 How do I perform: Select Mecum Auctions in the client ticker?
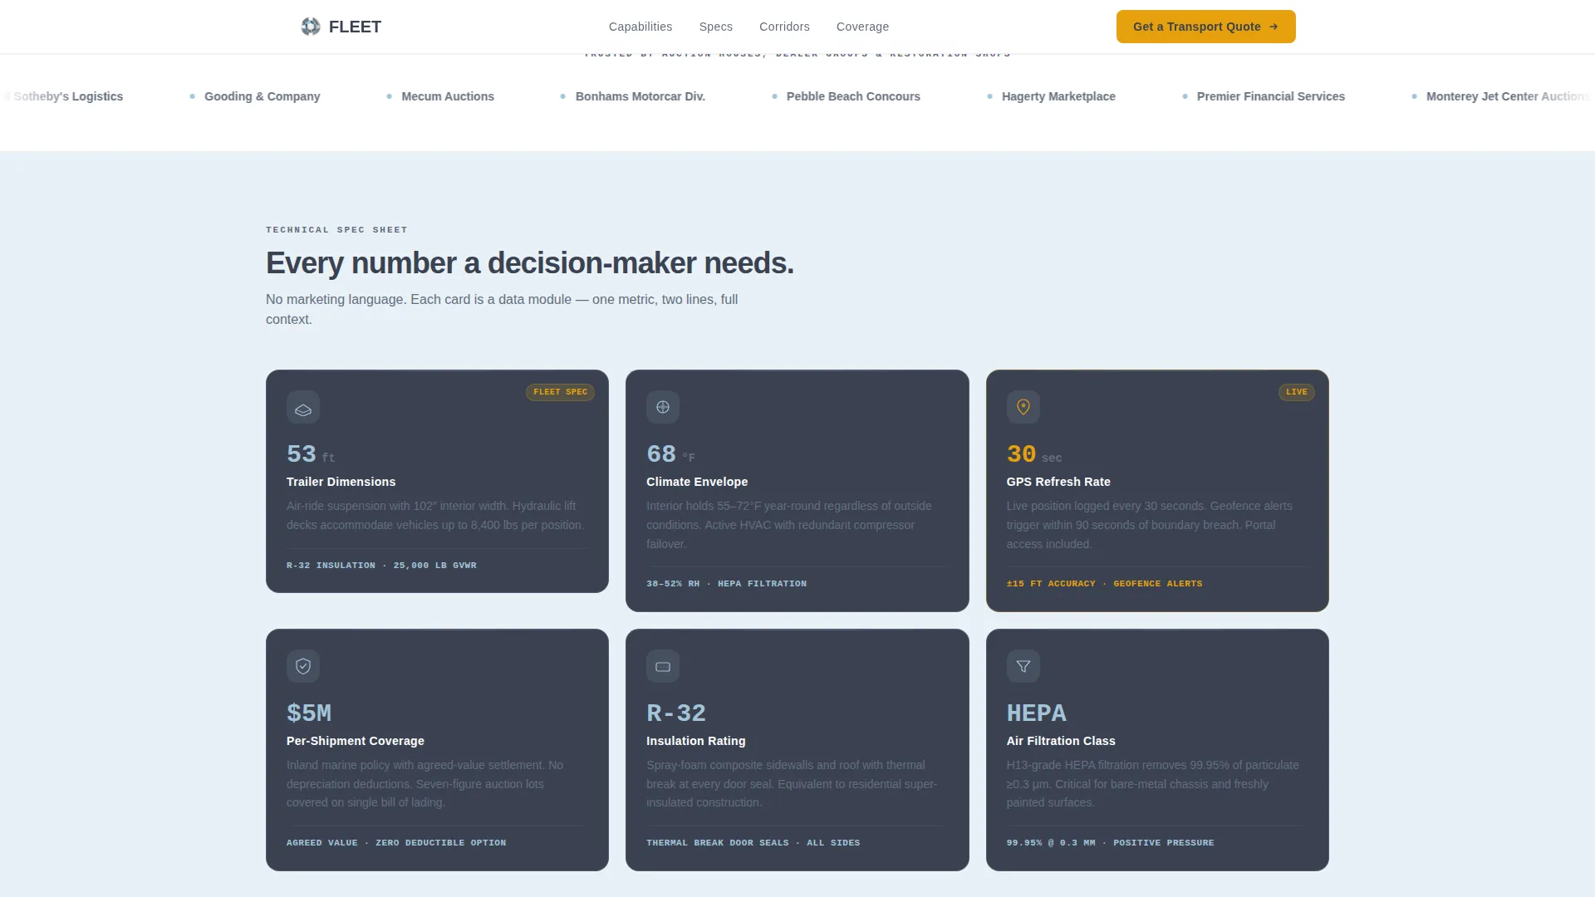point(448,96)
